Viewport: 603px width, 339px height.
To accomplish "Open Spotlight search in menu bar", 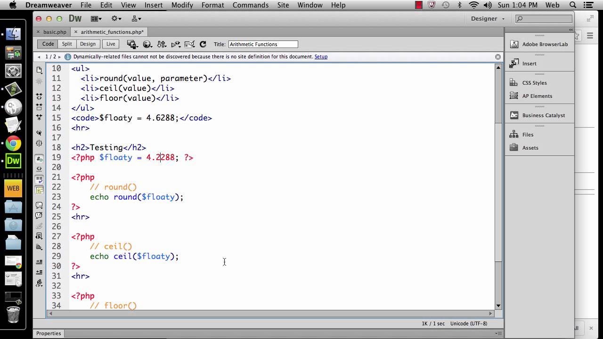I will [x=573, y=5].
